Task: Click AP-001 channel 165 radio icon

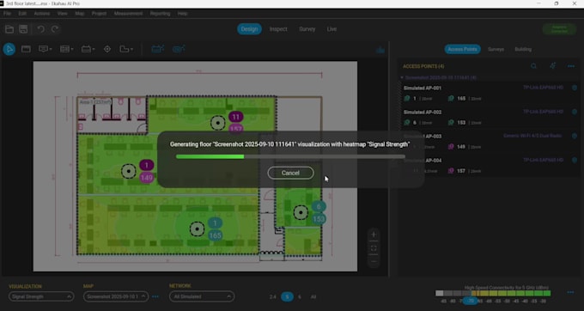Action: pyautogui.click(x=451, y=98)
